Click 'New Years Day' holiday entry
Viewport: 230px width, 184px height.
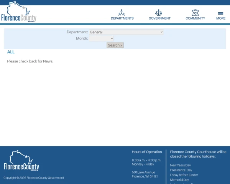click(x=180, y=165)
